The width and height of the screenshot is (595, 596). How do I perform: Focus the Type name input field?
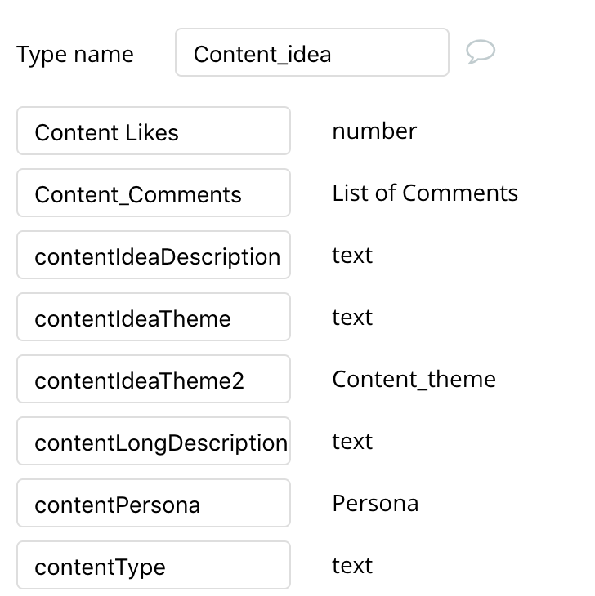[x=311, y=53]
